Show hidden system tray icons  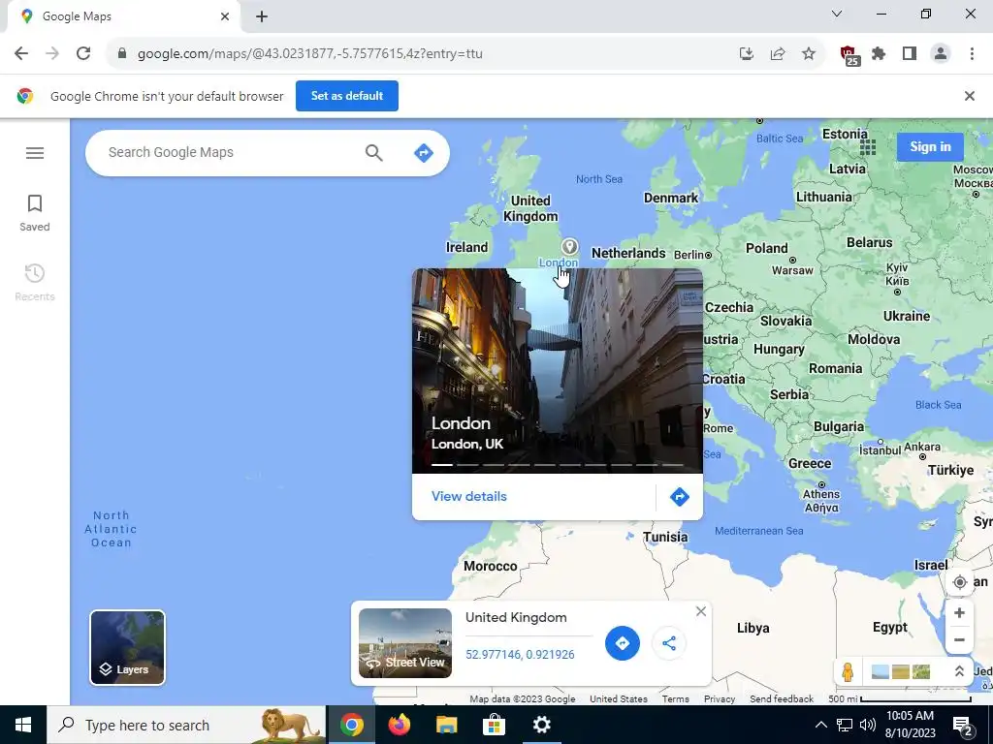(820, 725)
